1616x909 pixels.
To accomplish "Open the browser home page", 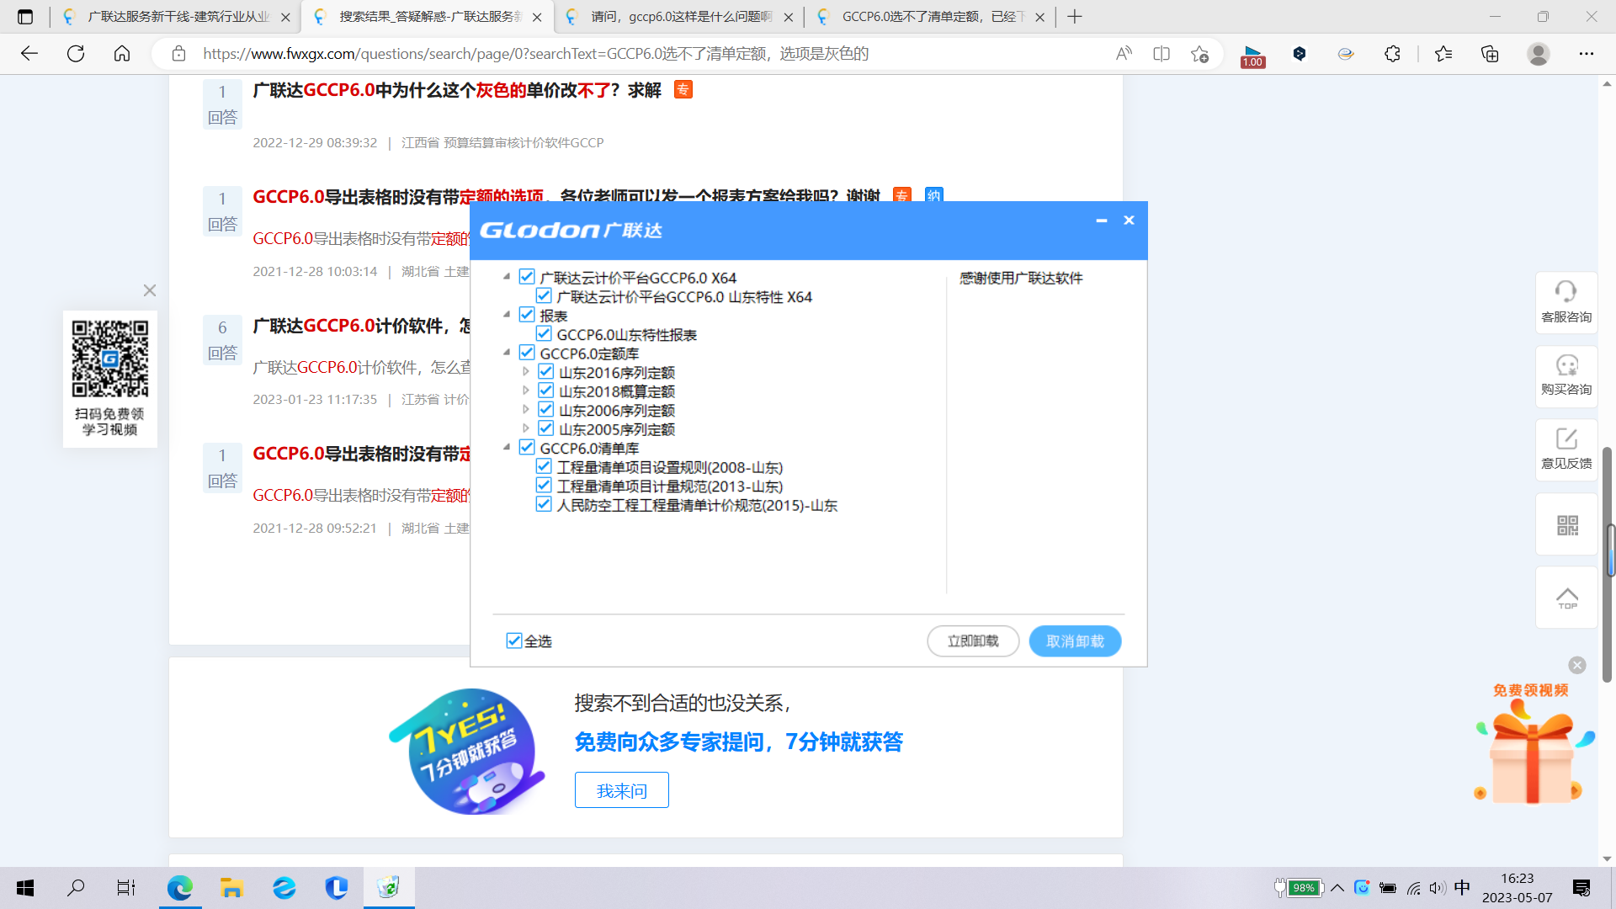I will click(122, 54).
